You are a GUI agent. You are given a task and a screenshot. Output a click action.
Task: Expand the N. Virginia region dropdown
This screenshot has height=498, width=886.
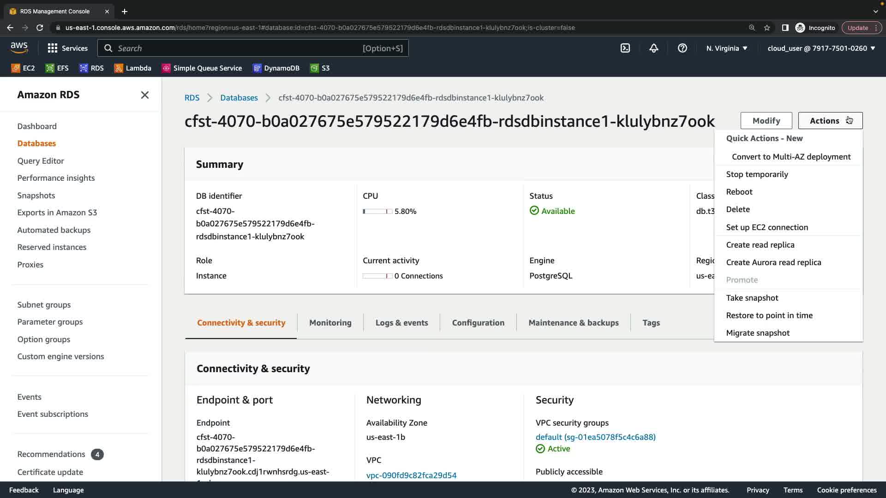coord(727,48)
